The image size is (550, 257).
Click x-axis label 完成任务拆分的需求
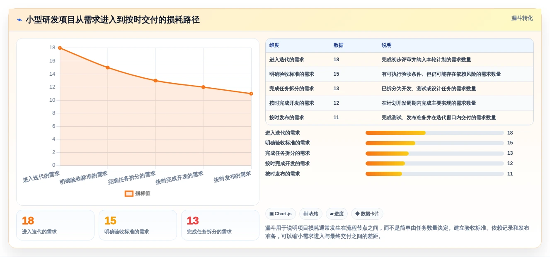(132, 178)
